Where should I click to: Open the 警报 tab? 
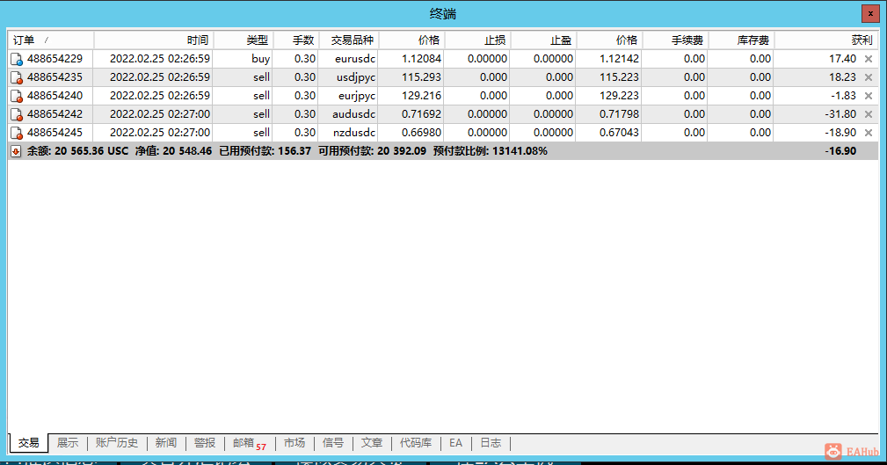[x=204, y=443]
